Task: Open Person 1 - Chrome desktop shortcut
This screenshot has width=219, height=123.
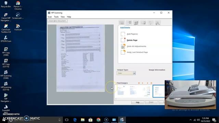Action: 18,5
